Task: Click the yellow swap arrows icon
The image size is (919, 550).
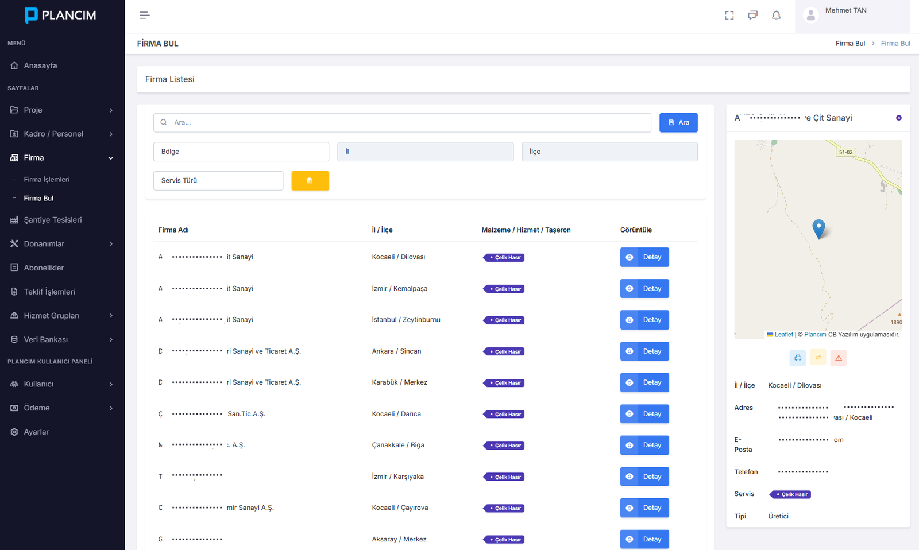Action: point(818,358)
